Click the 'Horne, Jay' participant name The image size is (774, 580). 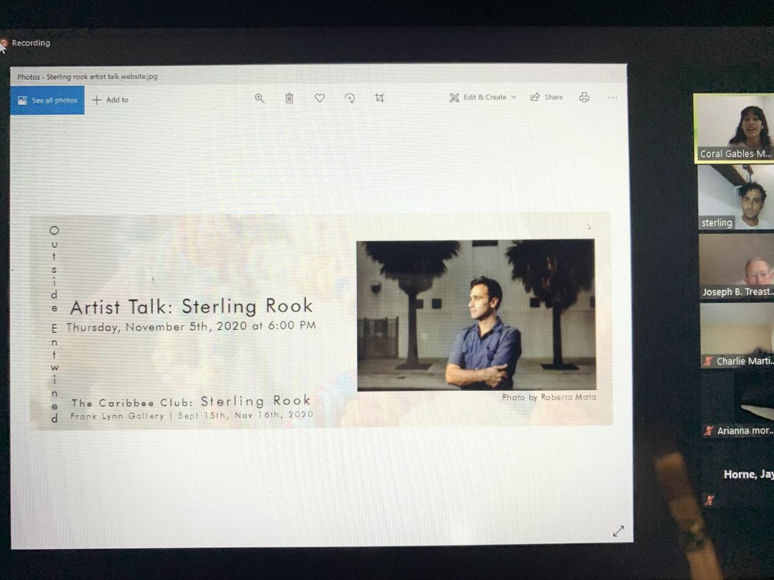[x=749, y=474]
